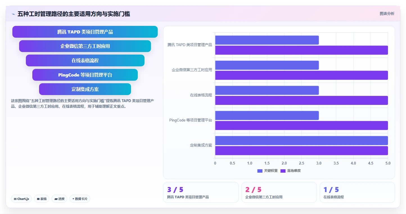
Task: Click the x-axis tick label 1.0
Action: [x=250, y=163]
